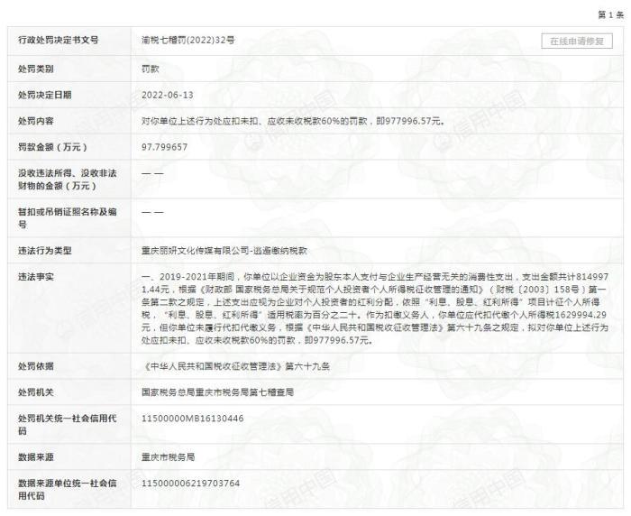Click the 在线申请修复 button

[x=577, y=41]
